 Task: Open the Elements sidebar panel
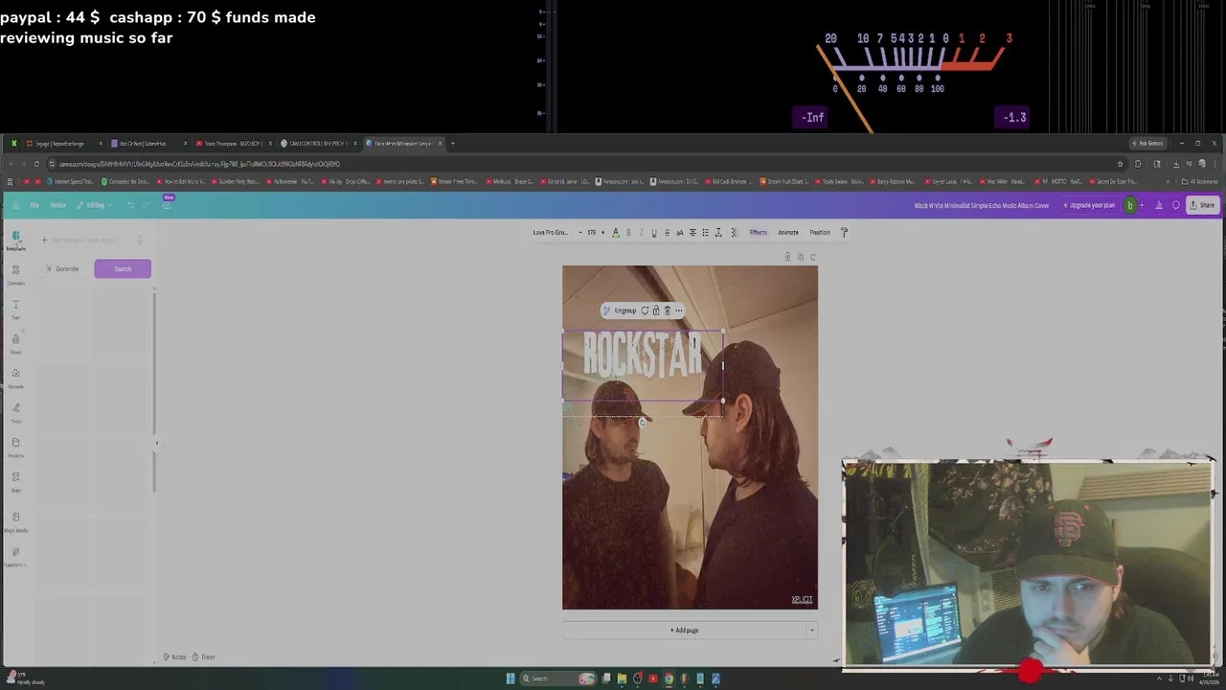coord(15,275)
